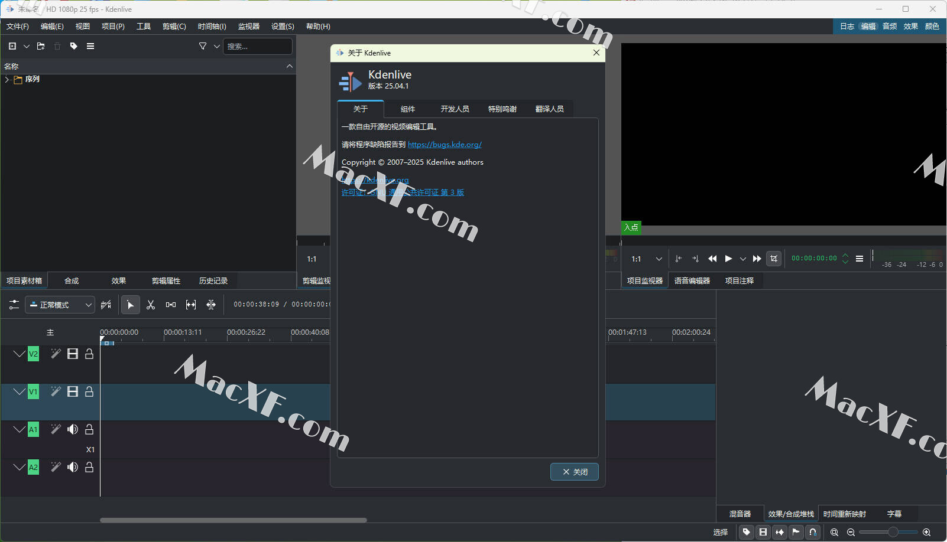
Task: Open the kdenlive.org website link
Action: 375,180
